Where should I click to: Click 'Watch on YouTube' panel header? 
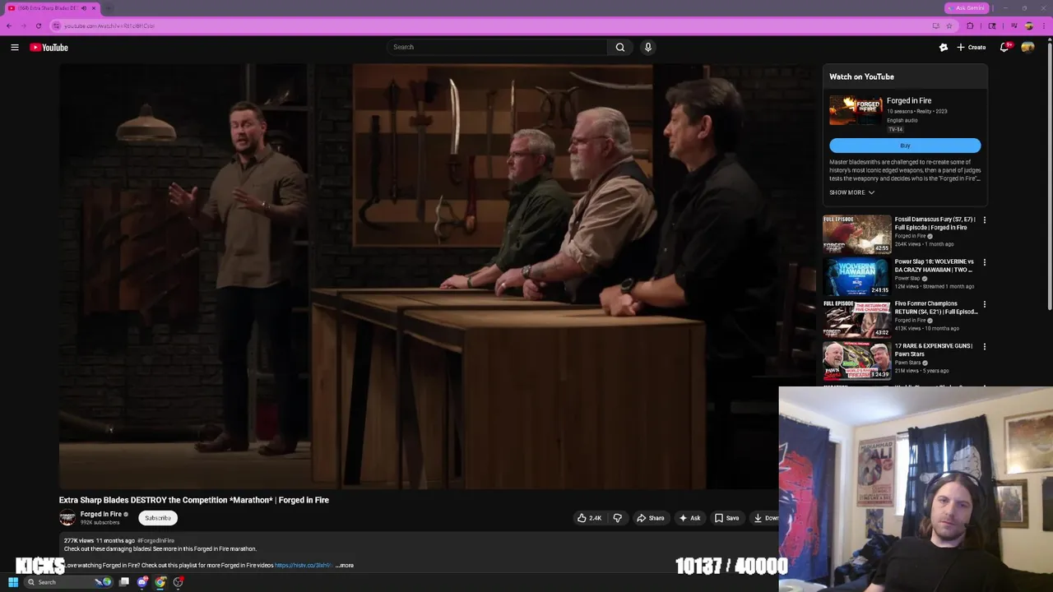pos(861,76)
